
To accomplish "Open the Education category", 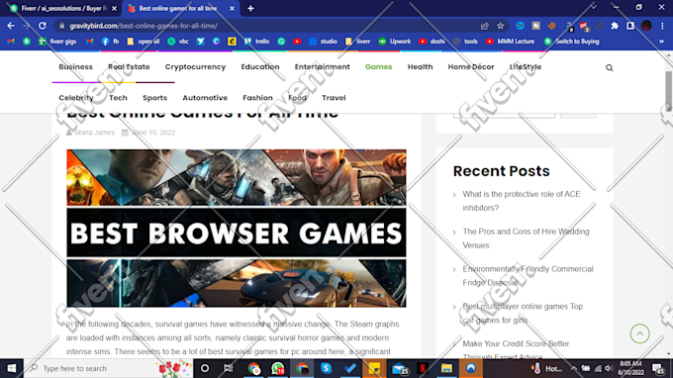I will point(260,67).
